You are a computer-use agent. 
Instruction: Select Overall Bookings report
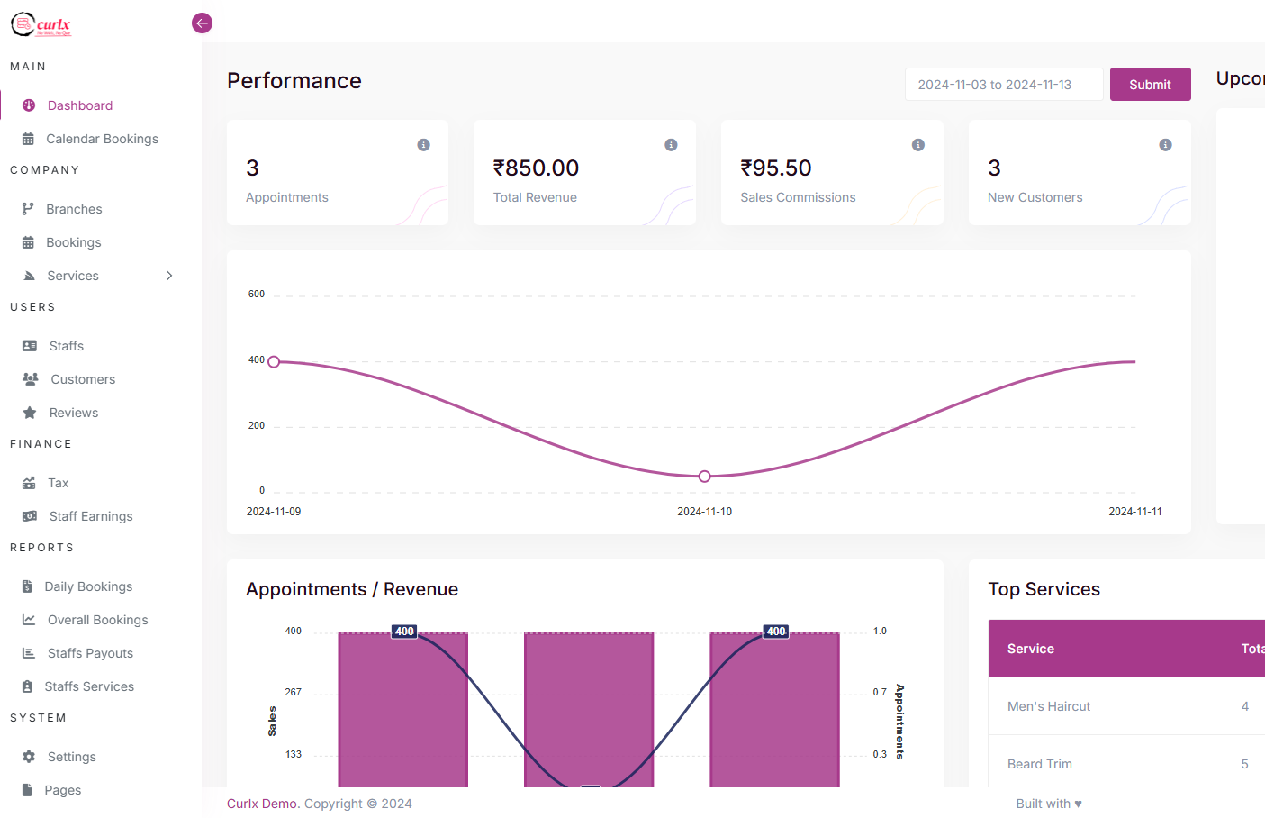(97, 620)
